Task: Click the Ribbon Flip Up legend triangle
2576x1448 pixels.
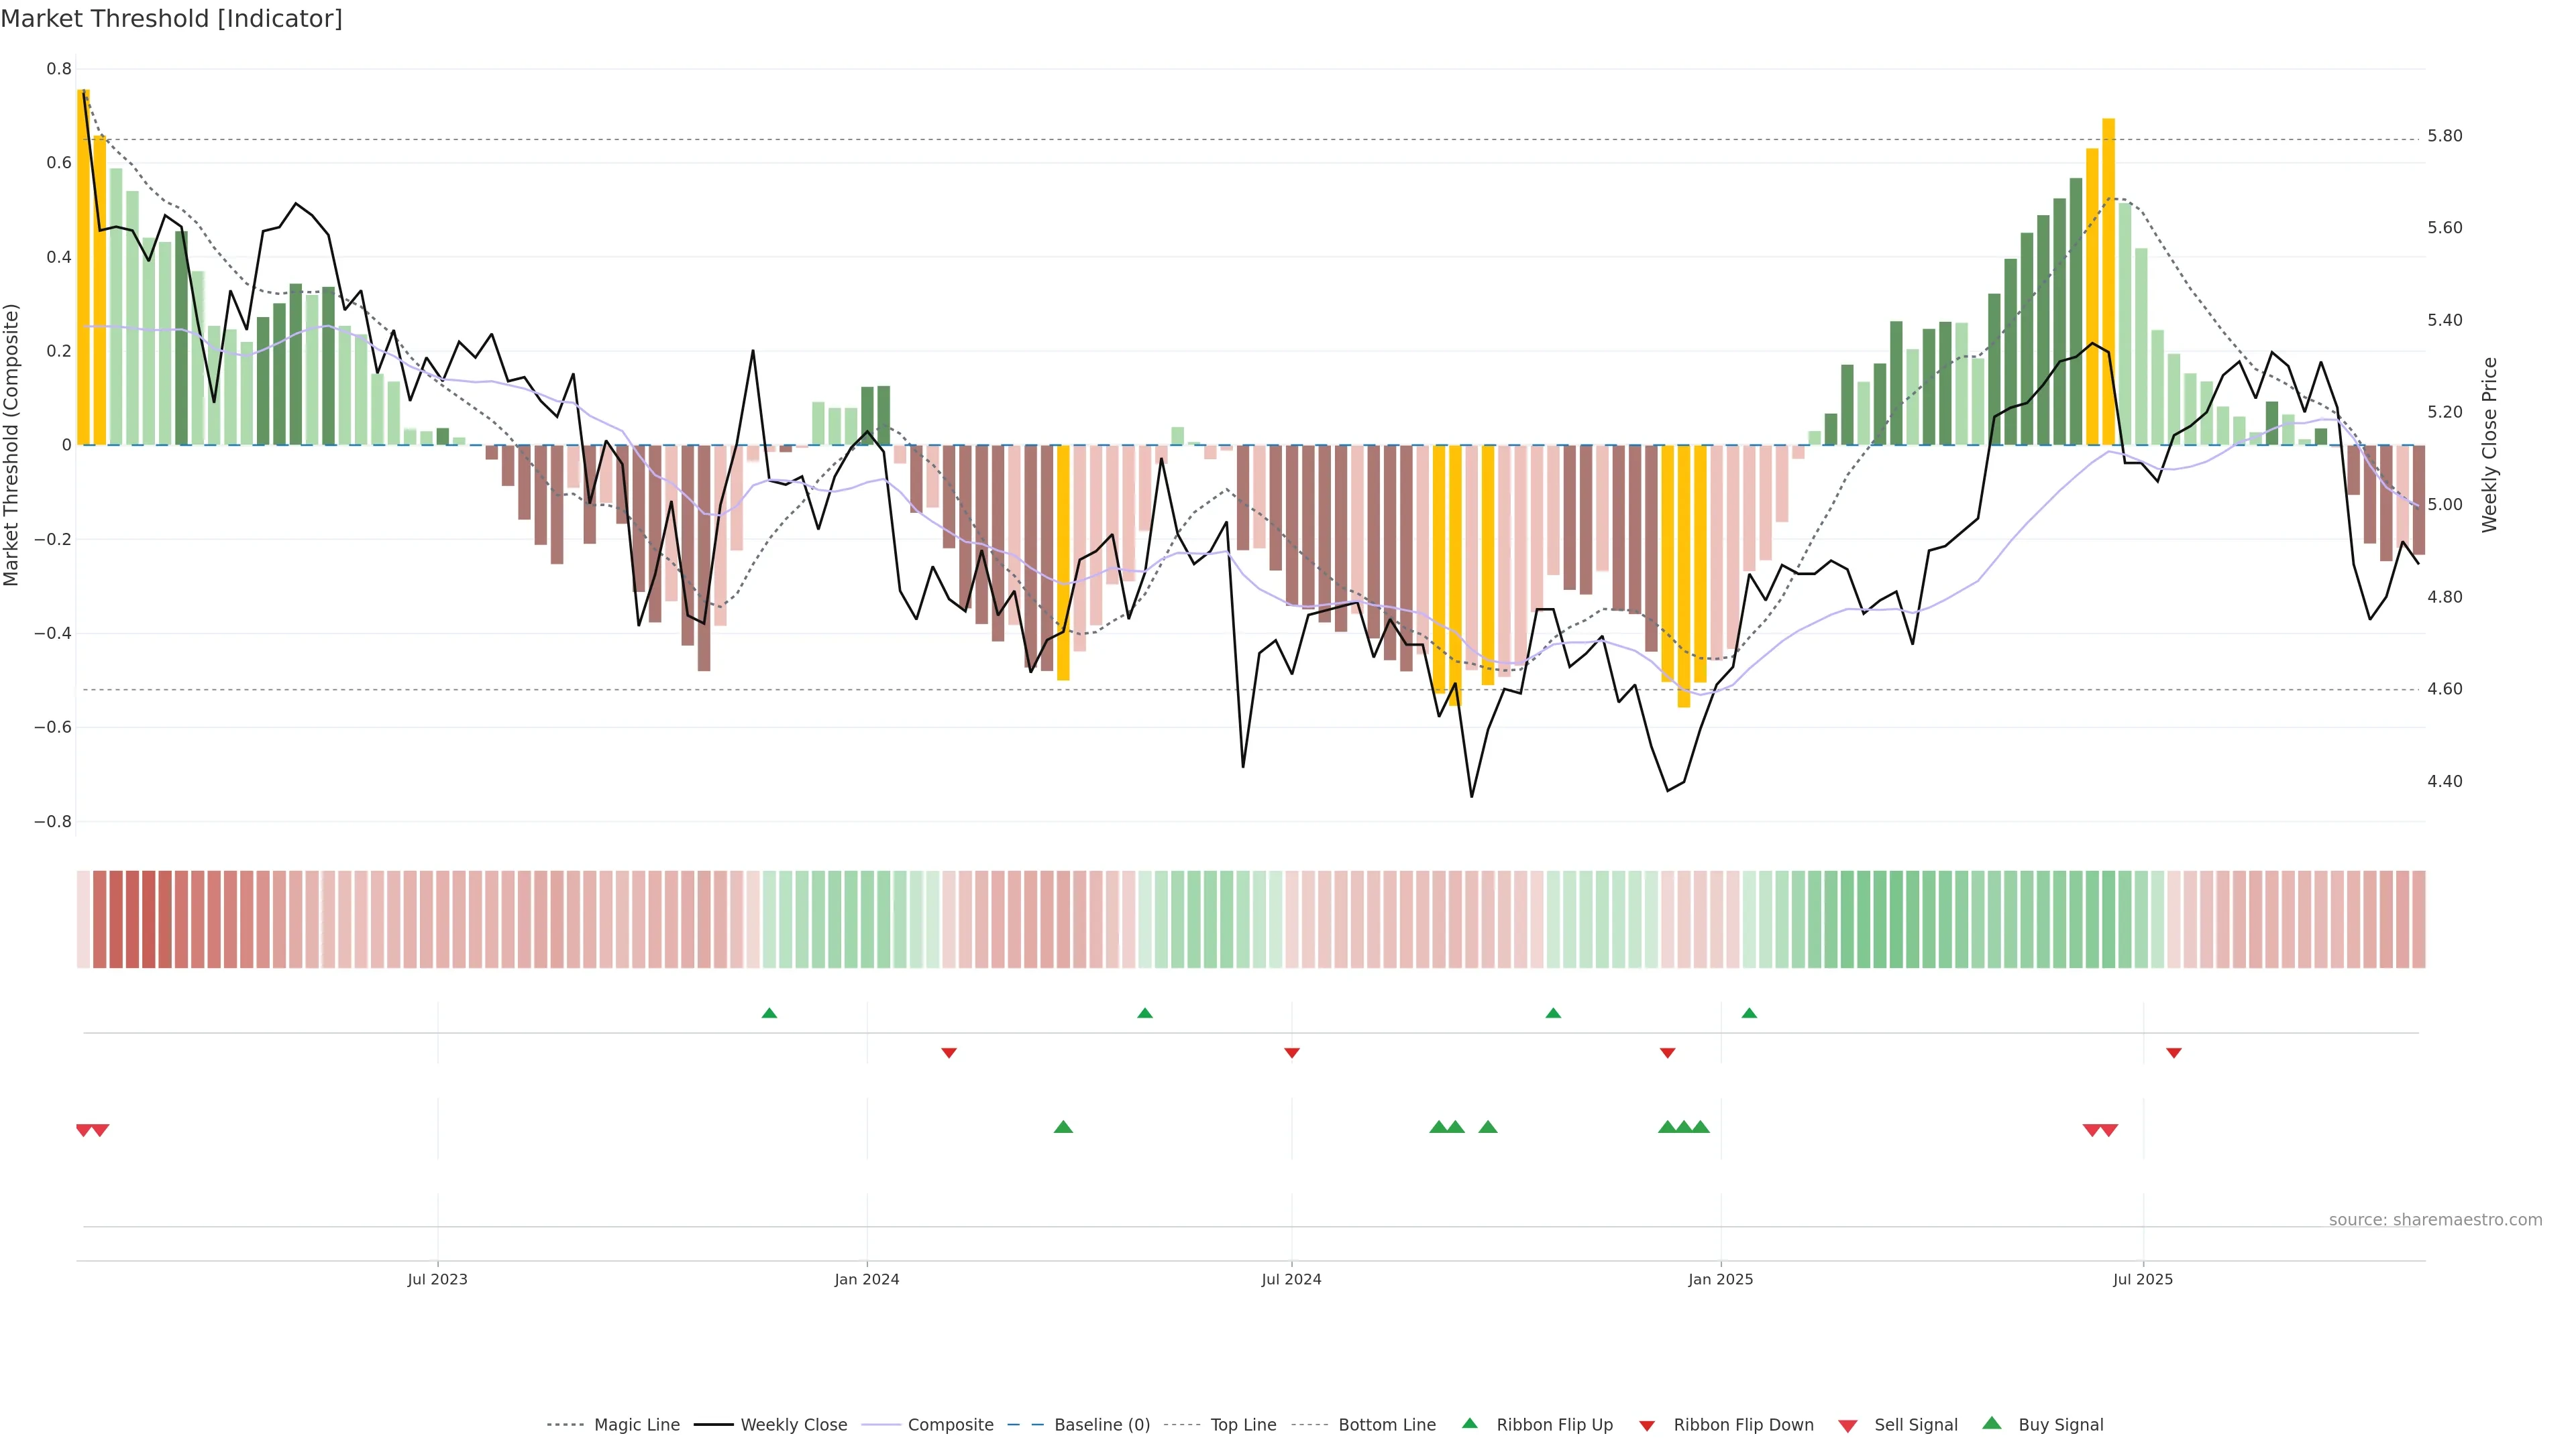Action: 1469,1423
